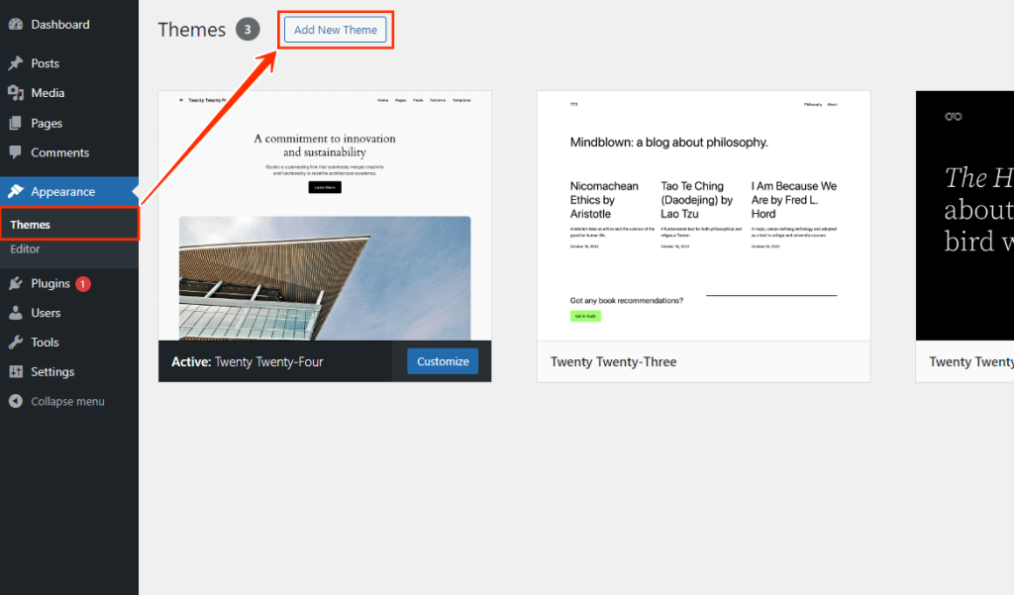Go to Media section

pos(48,93)
